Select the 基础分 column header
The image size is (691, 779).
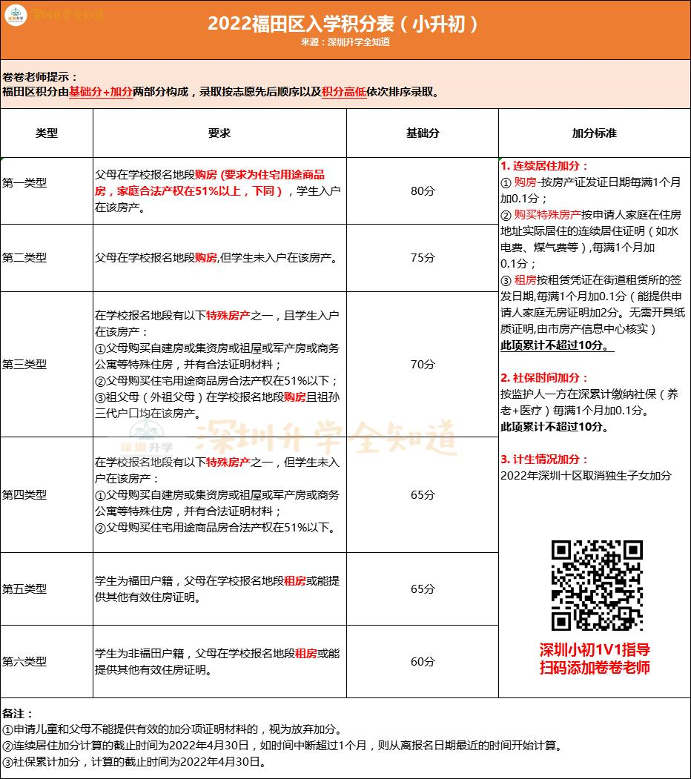[423, 133]
